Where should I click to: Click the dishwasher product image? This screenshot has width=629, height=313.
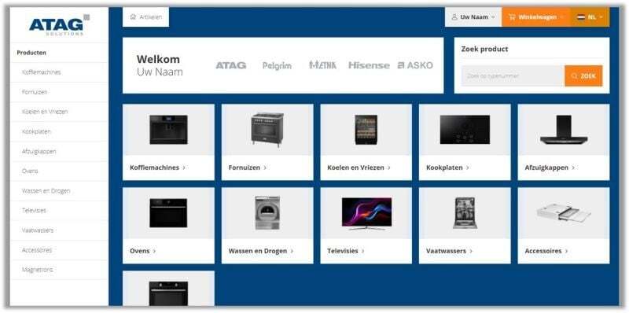pos(465,213)
